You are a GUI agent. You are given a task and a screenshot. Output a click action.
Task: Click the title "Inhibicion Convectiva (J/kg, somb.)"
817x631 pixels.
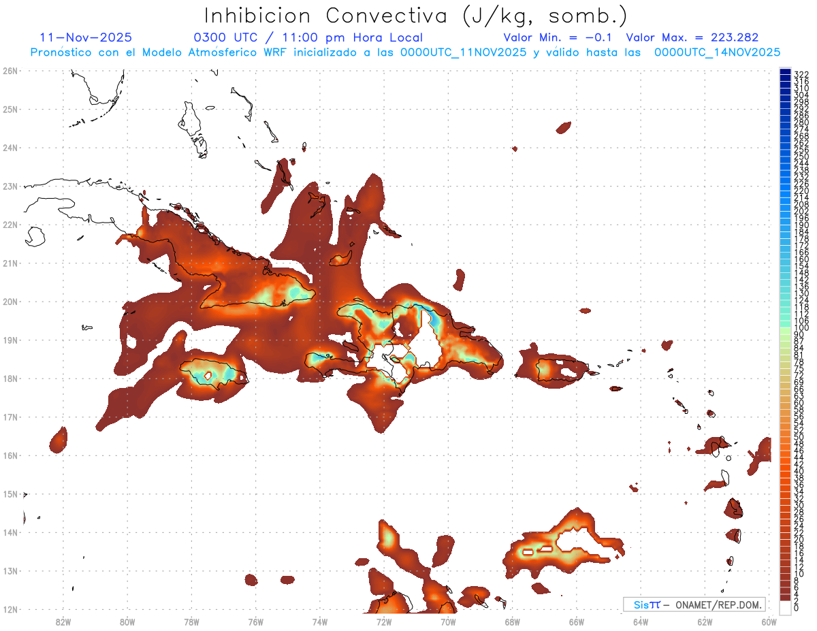pyautogui.click(x=416, y=16)
